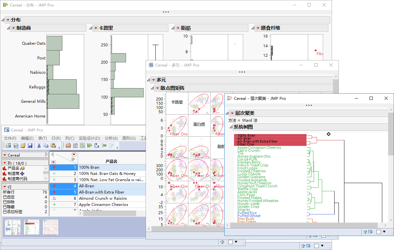Image resolution: width=394 pixels, height=250 pixels.
Task: Select the 产品名 column header
Action: pyautogui.click(x=111, y=161)
